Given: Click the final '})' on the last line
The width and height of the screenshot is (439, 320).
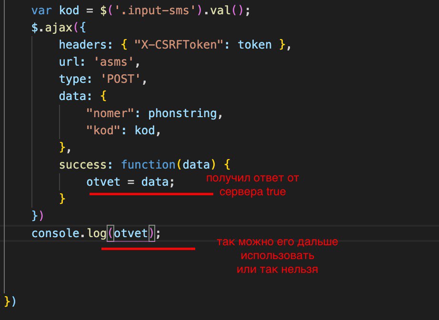Looking at the screenshot, I should point(10,302).
